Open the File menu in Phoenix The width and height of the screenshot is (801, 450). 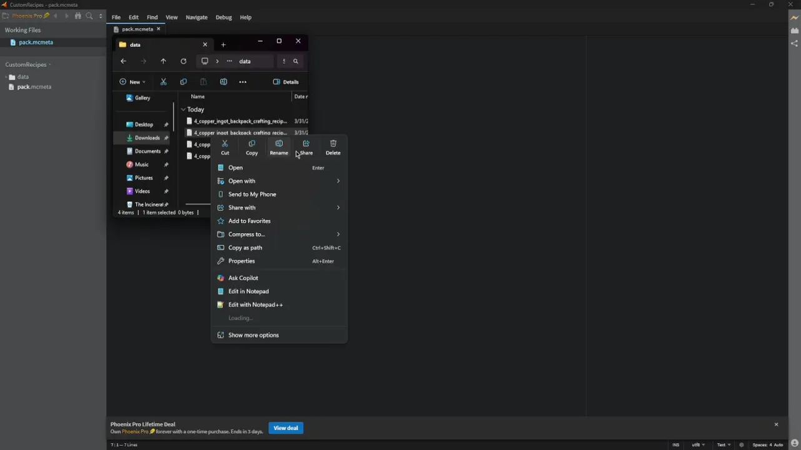pyautogui.click(x=116, y=17)
